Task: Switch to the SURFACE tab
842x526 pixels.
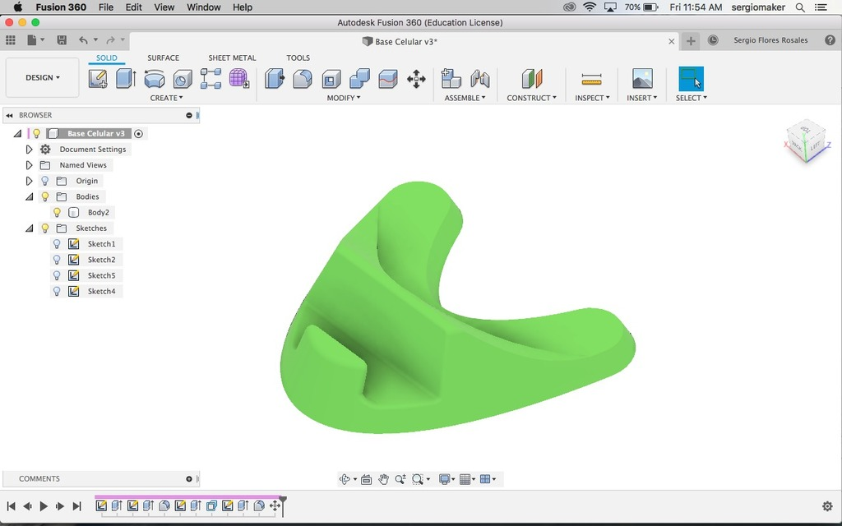Action: pos(162,58)
